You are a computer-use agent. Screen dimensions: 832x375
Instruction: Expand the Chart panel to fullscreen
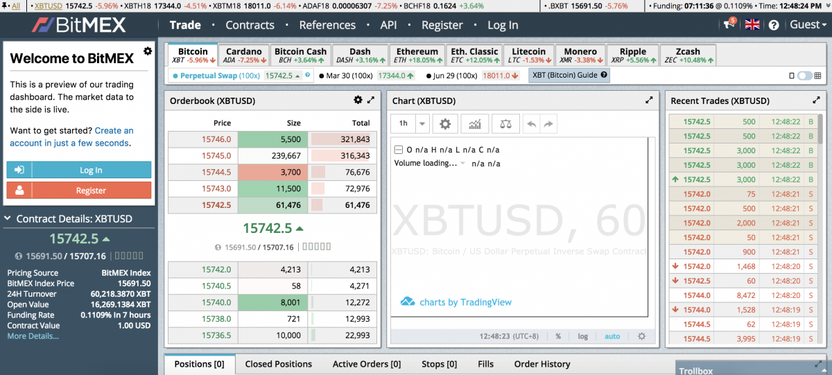[x=649, y=100]
